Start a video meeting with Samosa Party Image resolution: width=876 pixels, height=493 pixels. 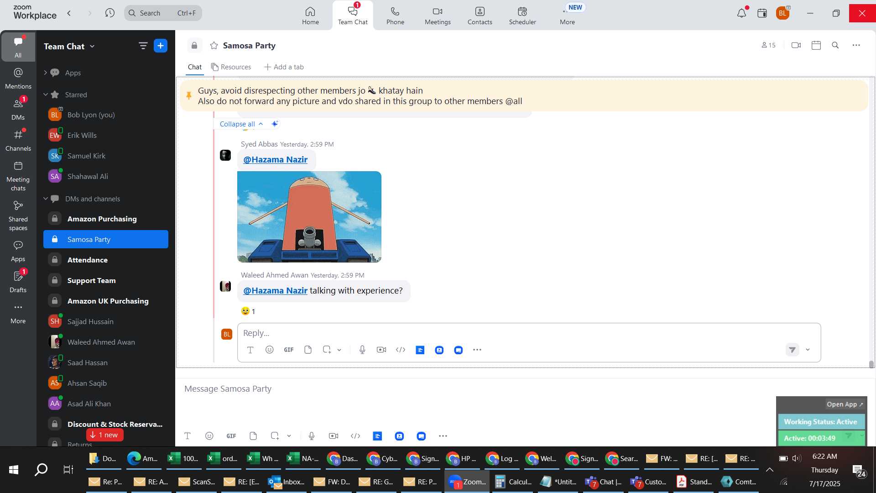796,45
